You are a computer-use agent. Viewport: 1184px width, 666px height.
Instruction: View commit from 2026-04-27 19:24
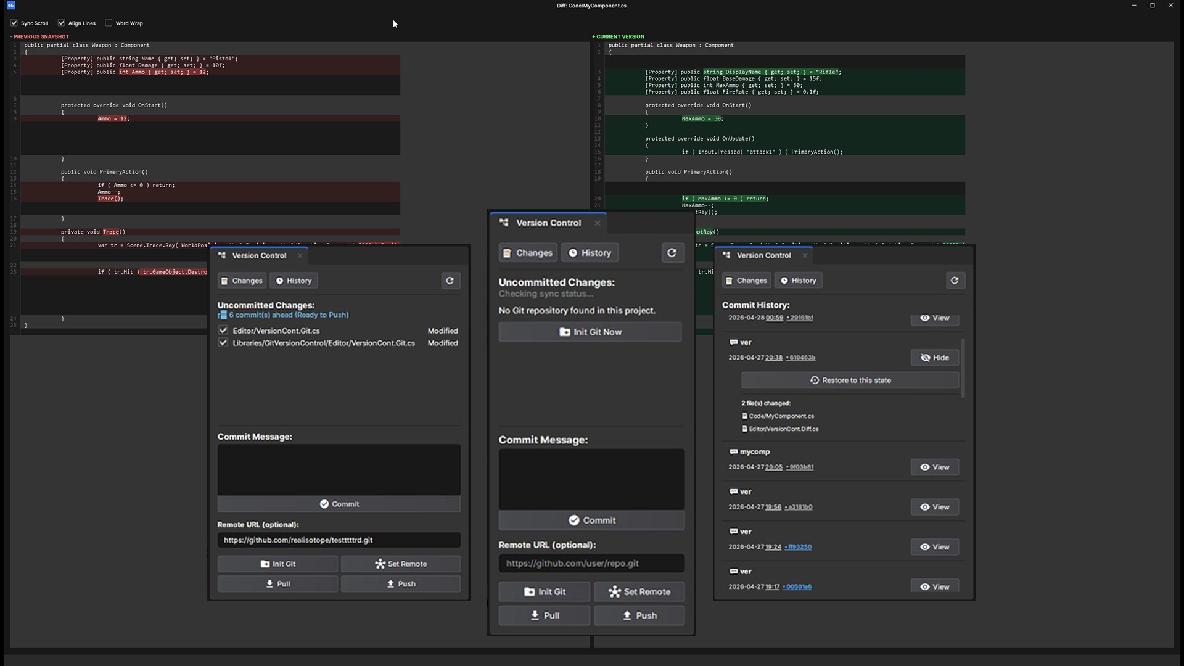[x=934, y=547]
